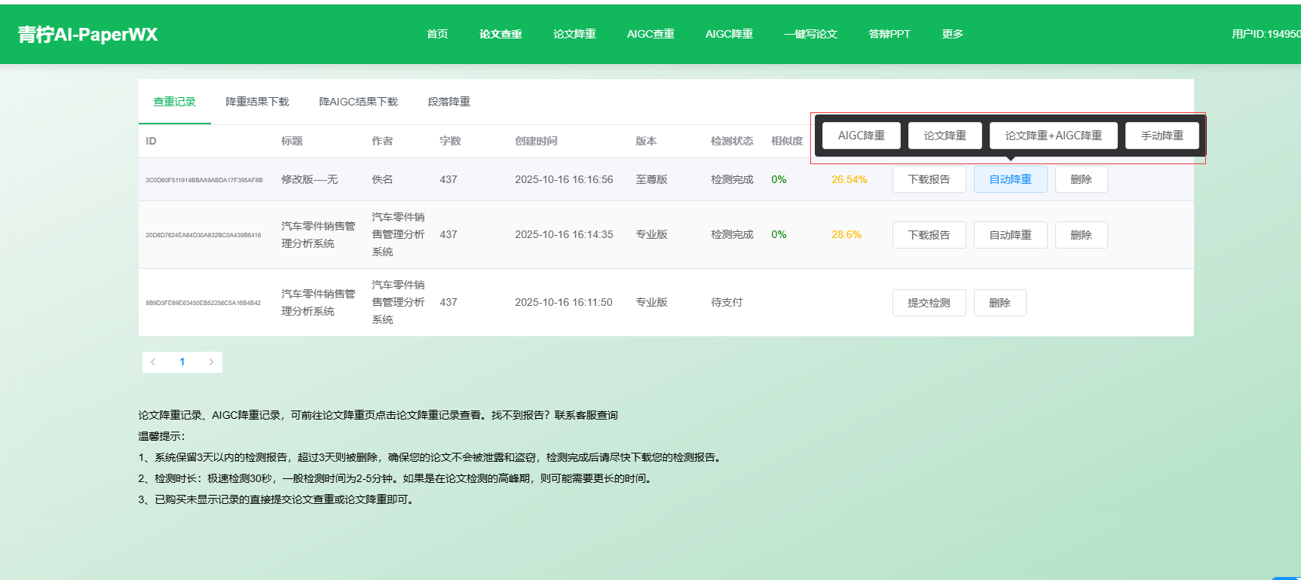Go to previous page arrow in pagination

(x=153, y=362)
